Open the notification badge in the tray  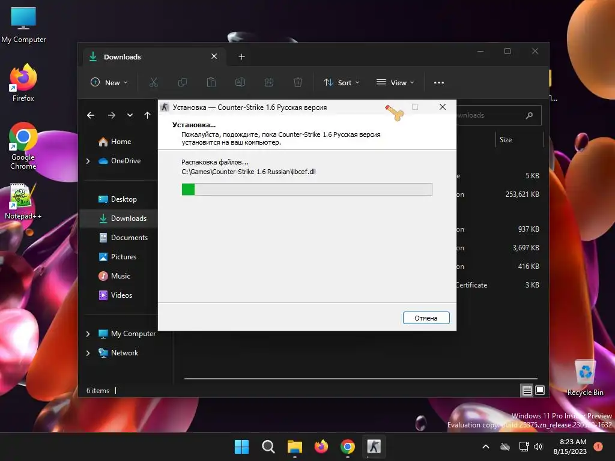tap(598, 447)
